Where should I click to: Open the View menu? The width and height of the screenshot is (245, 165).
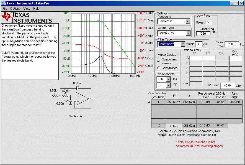pos(27,9)
